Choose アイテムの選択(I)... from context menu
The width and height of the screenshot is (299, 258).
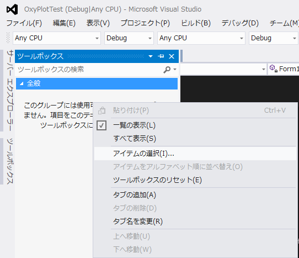click(x=195, y=154)
